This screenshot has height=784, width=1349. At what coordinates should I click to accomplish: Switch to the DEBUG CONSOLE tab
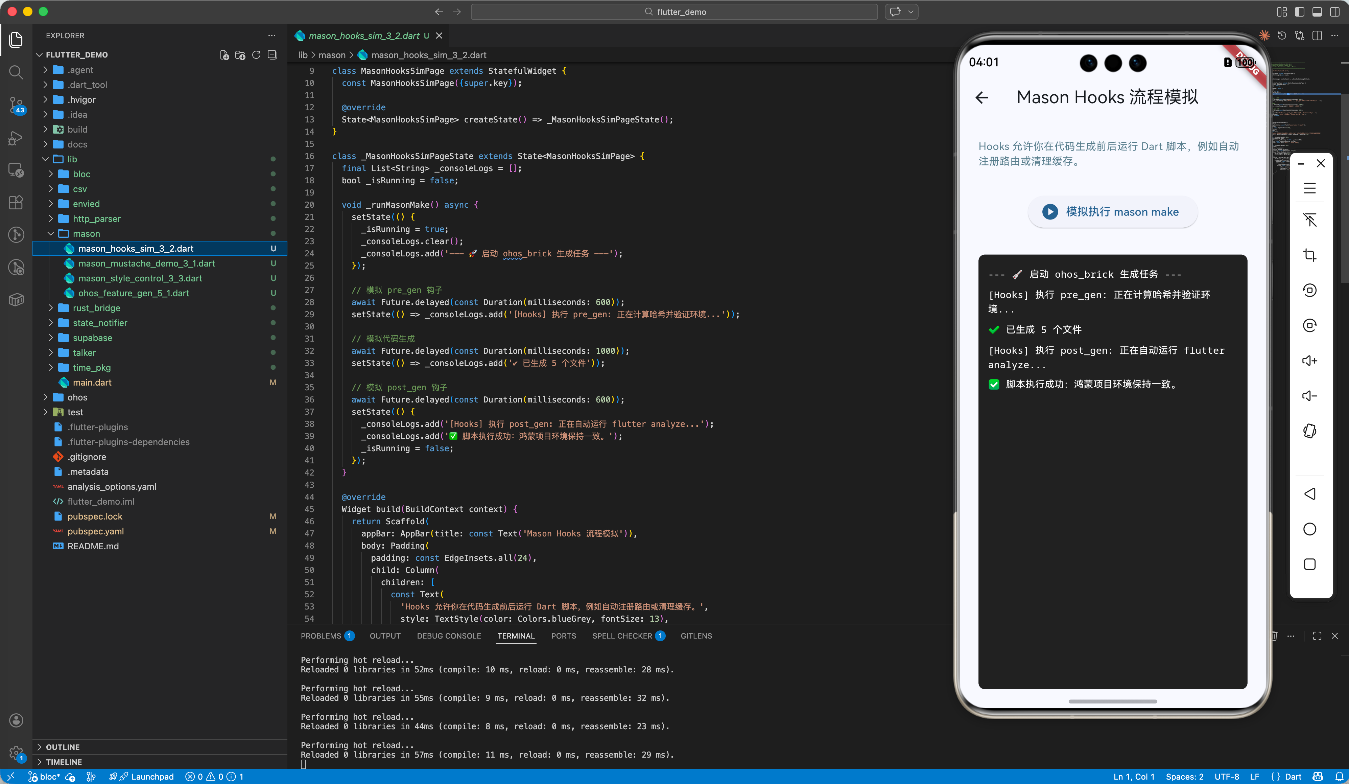coord(449,636)
